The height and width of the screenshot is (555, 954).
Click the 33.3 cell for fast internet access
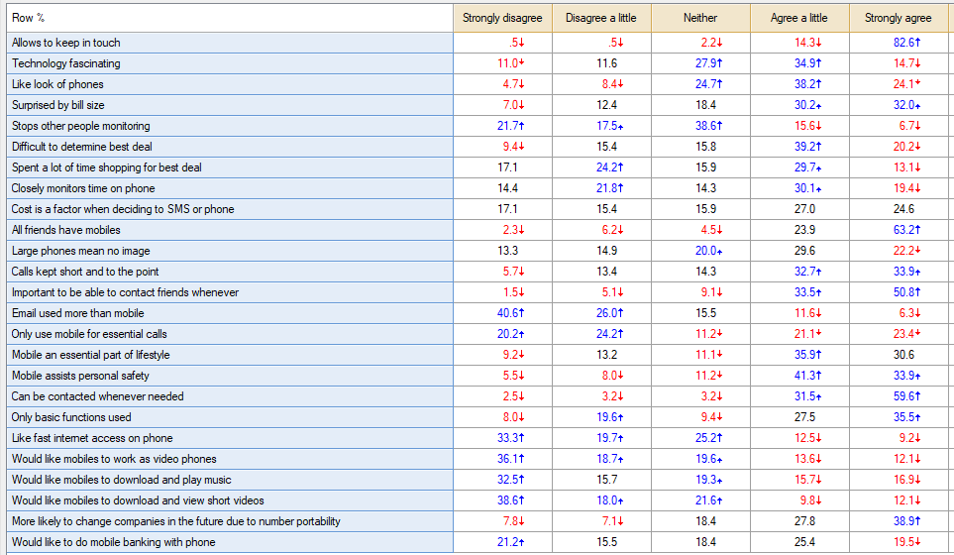(x=502, y=438)
